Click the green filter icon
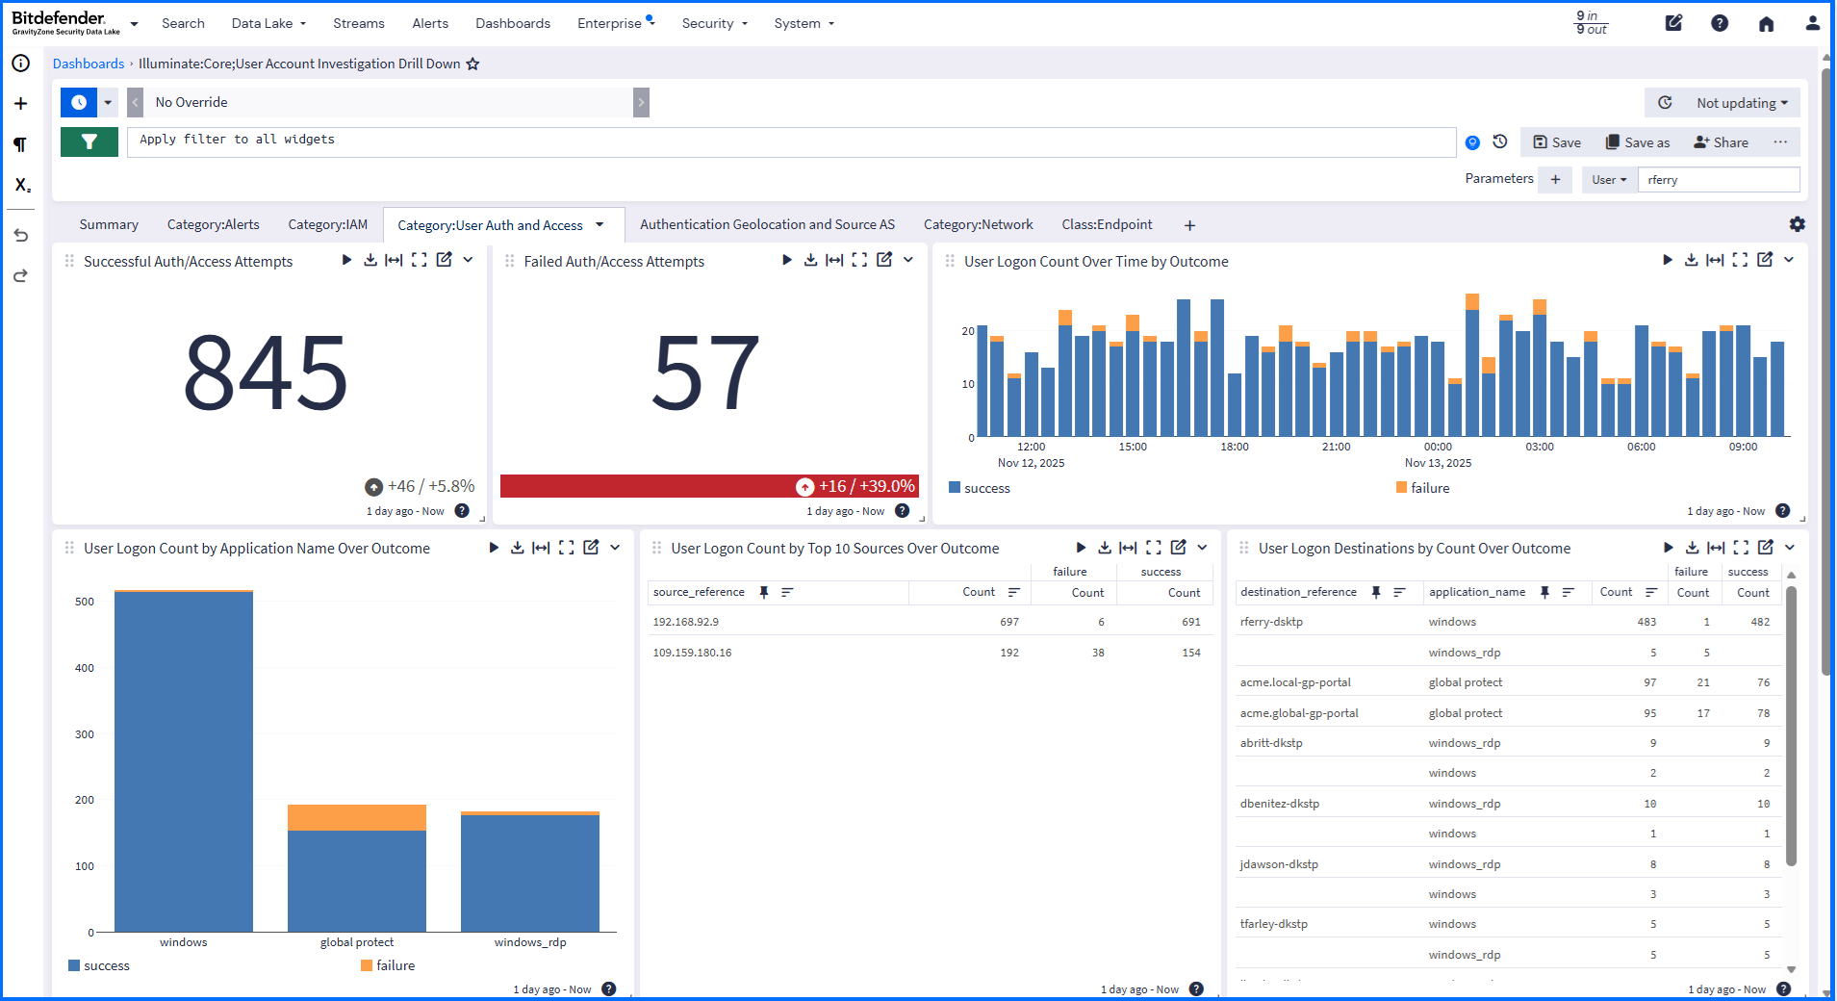The width and height of the screenshot is (1837, 1001). click(89, 141)
